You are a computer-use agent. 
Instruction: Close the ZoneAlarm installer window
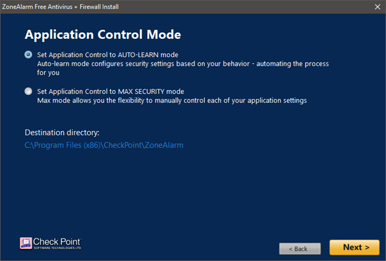coord(378,7)
